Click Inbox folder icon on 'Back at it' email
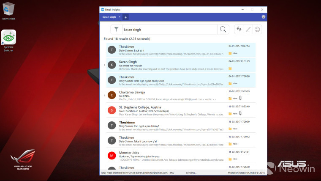 click(230, 53)
